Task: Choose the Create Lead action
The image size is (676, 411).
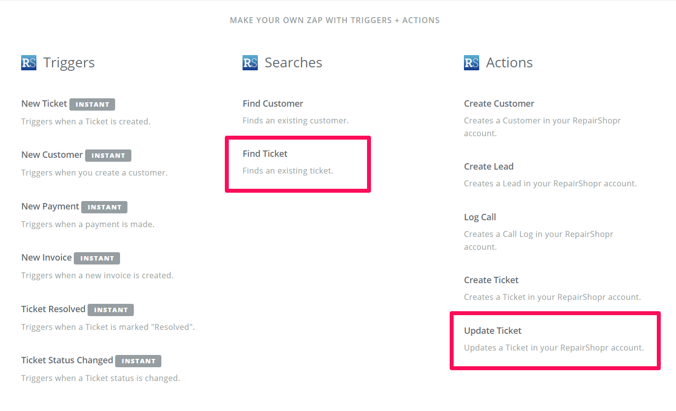Action: pos(489,167)
